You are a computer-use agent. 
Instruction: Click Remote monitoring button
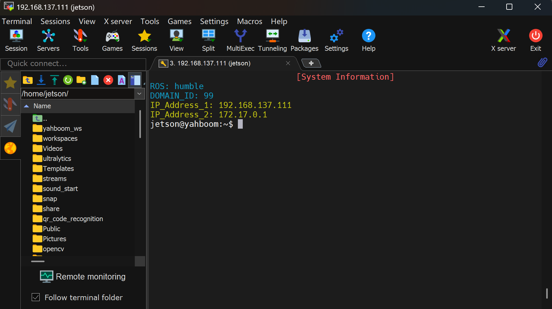[x=83, y=276]
